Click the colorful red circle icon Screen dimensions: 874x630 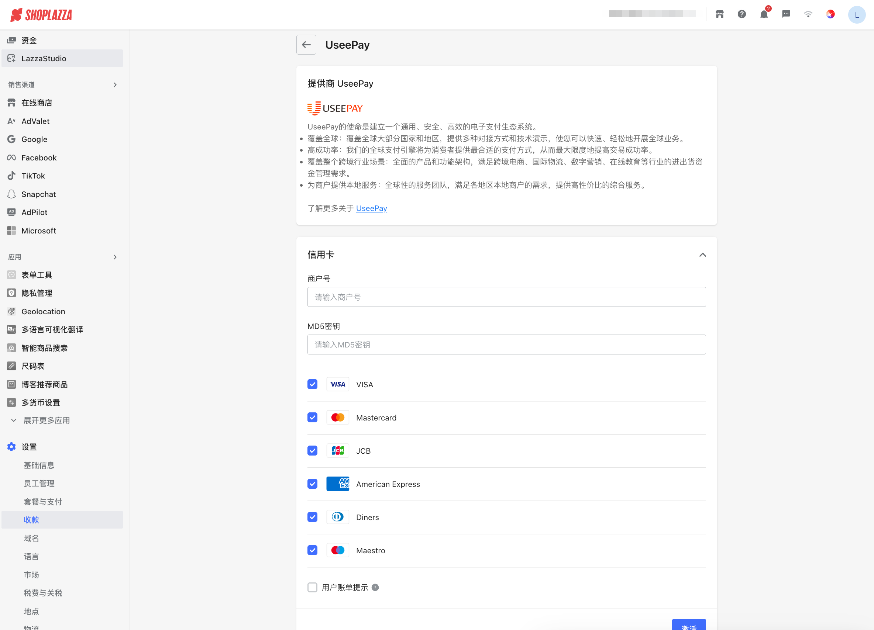pos(830,14)
